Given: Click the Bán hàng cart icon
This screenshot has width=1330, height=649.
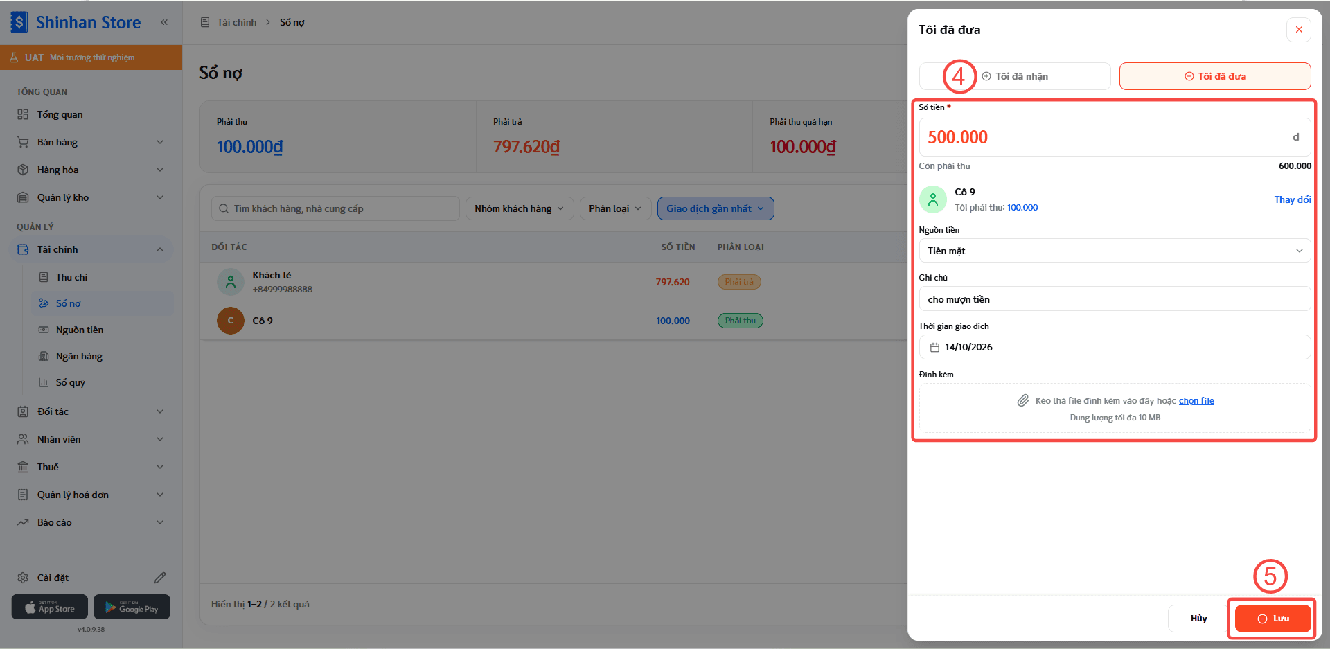Looking at the screenshot, I should 23,142.
